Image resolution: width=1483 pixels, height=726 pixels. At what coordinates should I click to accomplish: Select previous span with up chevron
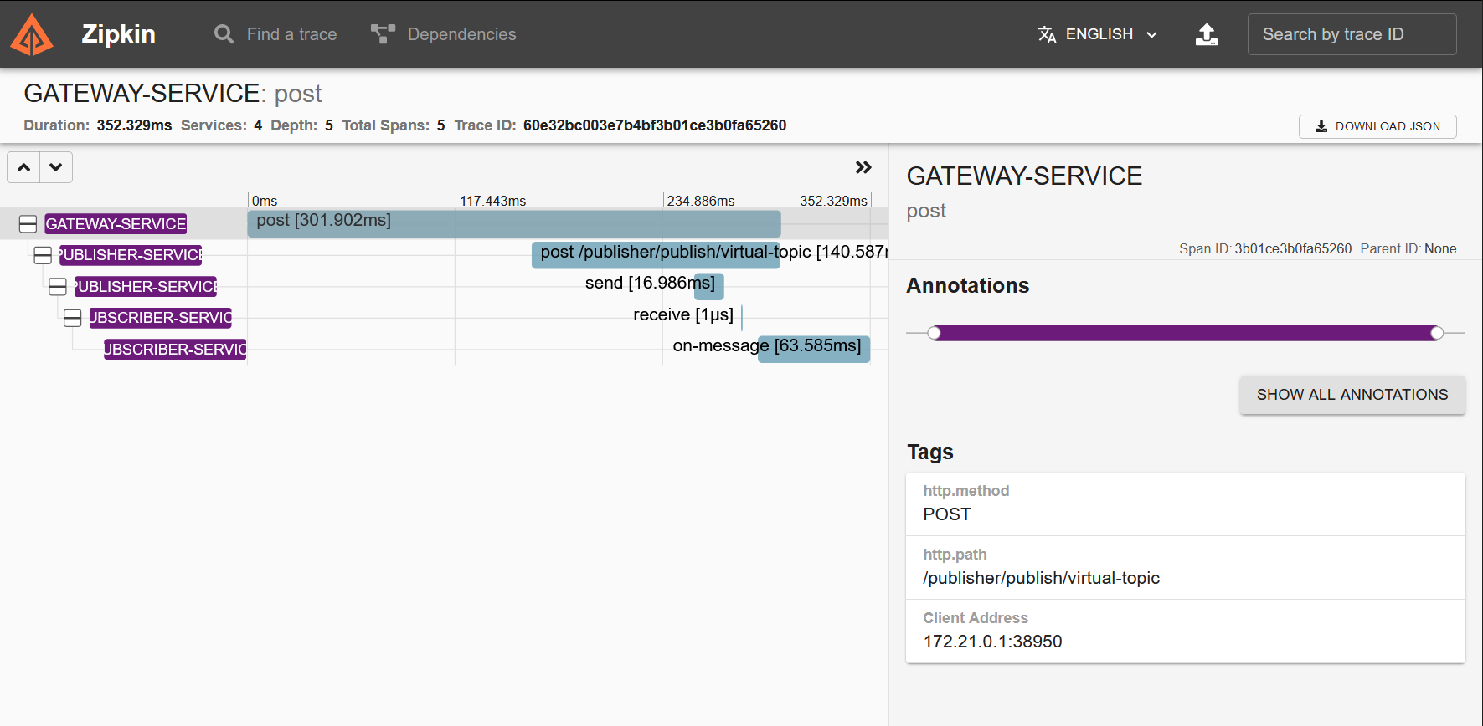[23, 167]
